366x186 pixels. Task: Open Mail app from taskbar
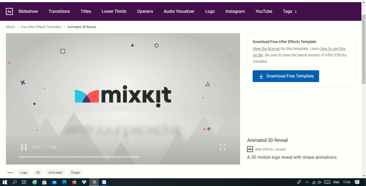[x=54, y=182]
